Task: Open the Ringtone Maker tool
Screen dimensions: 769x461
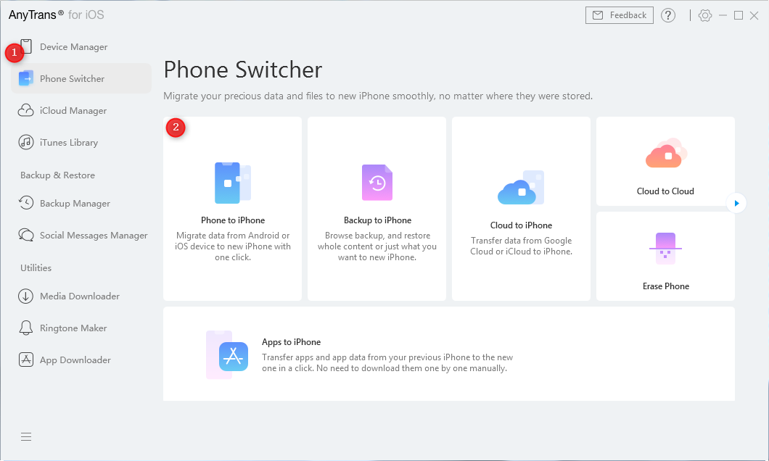Action: click(x=72, y=328)
